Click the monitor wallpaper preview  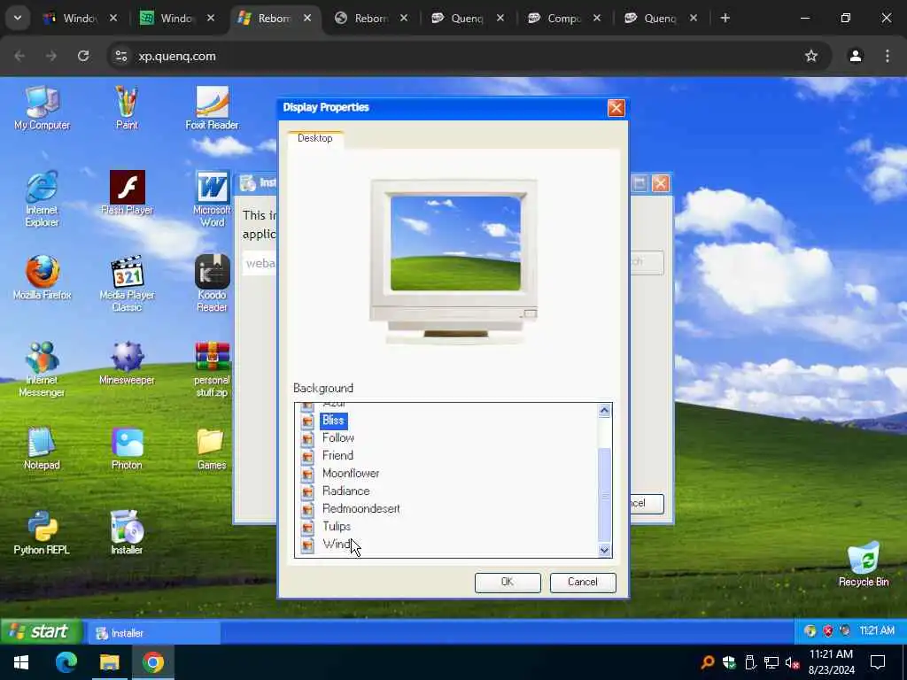point(455,243)
